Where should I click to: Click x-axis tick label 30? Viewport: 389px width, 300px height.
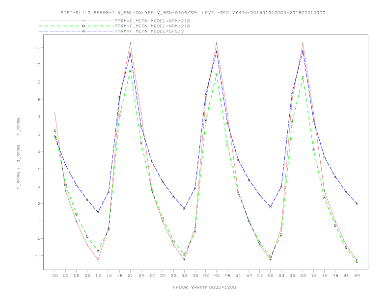(x=163, y=275)
